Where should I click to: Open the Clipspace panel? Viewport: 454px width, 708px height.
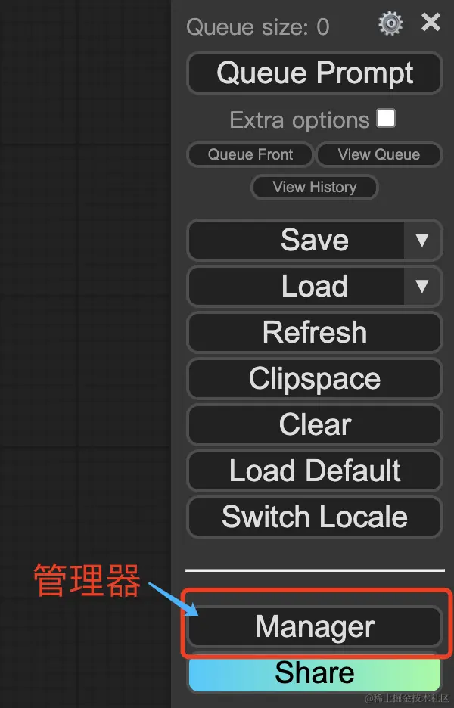pyautogui.click(x=315, y=378)
